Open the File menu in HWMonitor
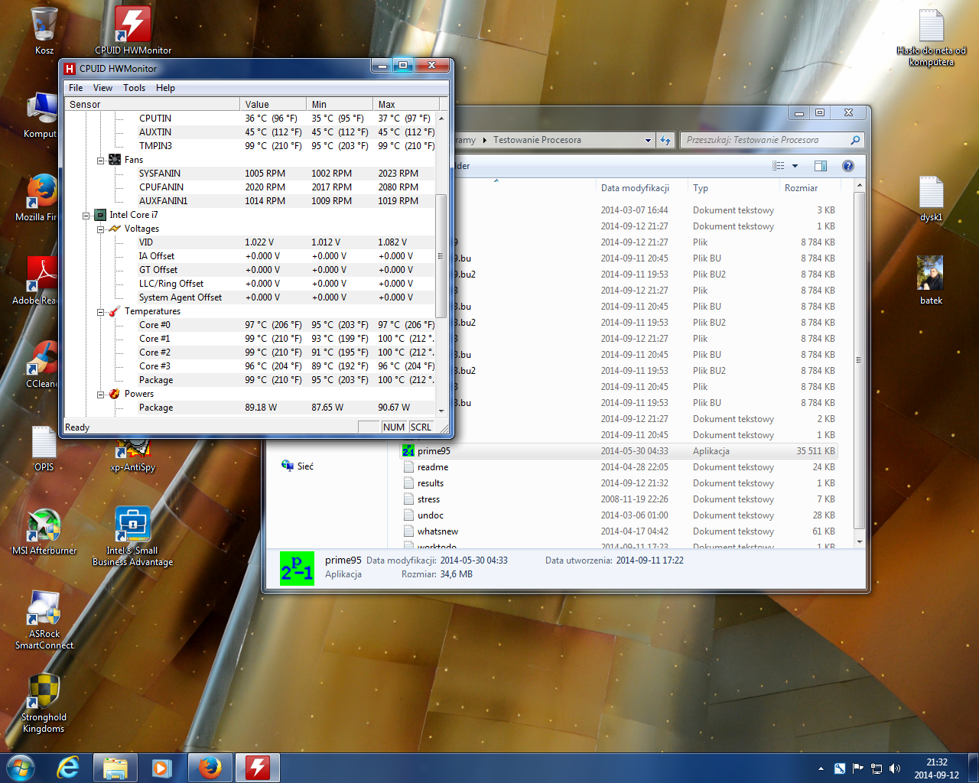The width and height of the screenshot is (979, 783). click(76, 88)
